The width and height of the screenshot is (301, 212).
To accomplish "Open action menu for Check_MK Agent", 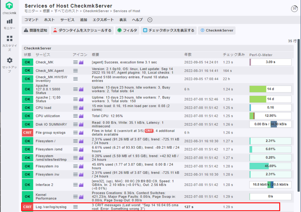I will (x=76, y=71).
